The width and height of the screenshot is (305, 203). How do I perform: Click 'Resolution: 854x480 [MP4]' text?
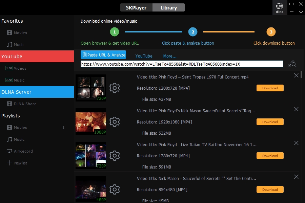point(162,189)
